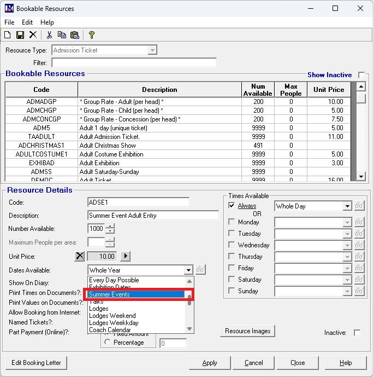Click the Delete X toolbar icon
The width and height of the screenshot is (374, 377).
tap(33, 35)
